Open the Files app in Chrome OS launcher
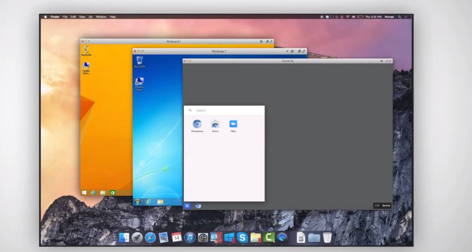This screenshot has width=472, height=252. pos(233,126)
